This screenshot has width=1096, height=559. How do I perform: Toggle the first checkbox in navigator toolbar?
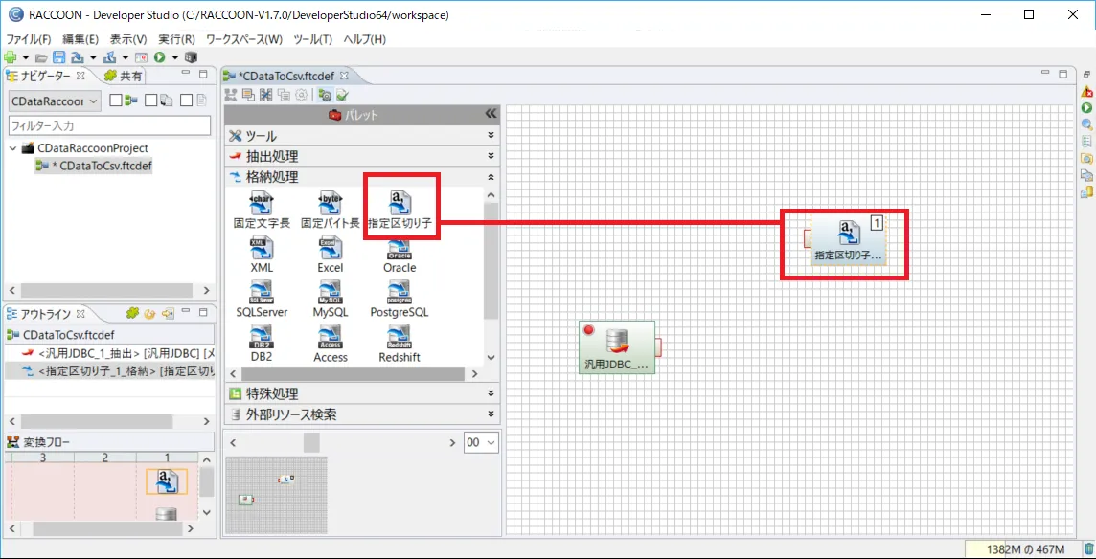pos(116,101)
